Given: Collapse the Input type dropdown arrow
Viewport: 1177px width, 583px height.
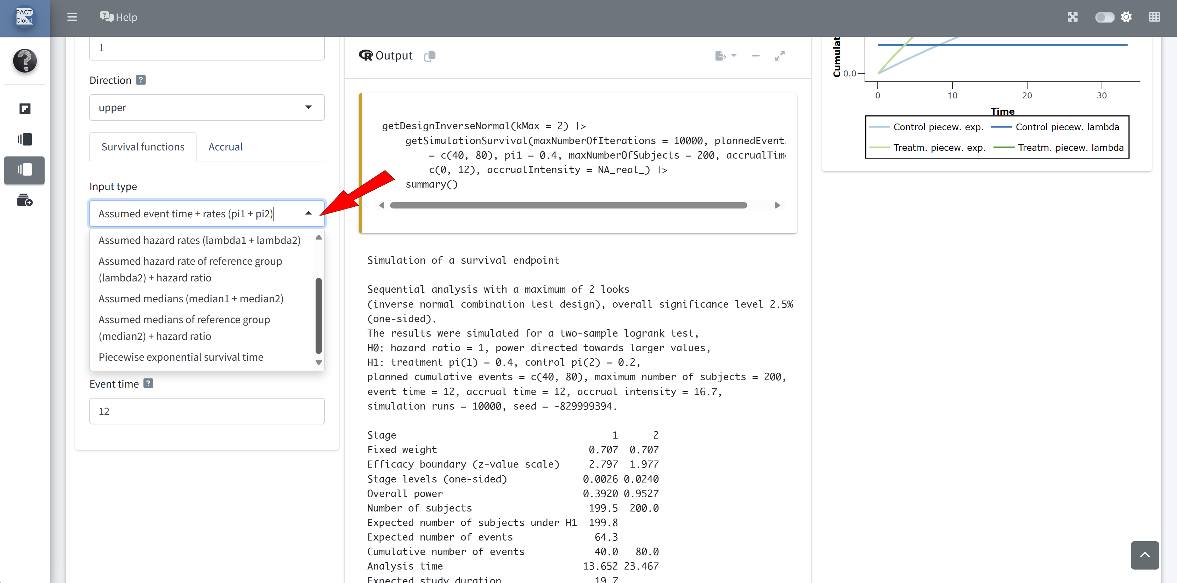Looking at the screenshot, I should [309, 213].
